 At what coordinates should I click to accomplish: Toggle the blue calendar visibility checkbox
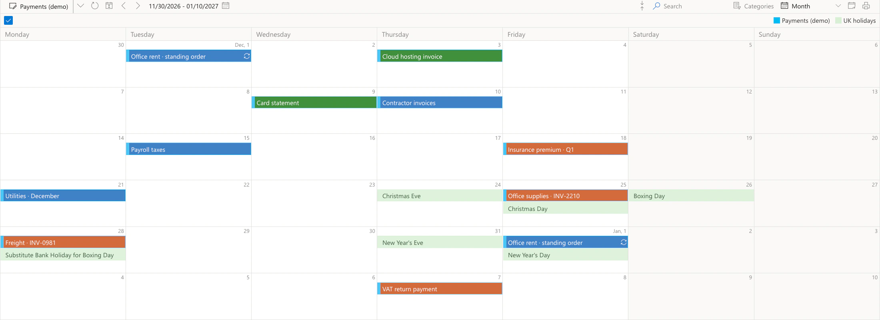pos(8,20)
